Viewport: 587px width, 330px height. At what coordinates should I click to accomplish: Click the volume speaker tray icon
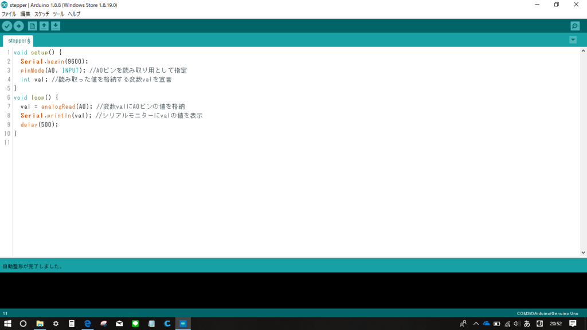pyautogui.click(x=517, y=324)
